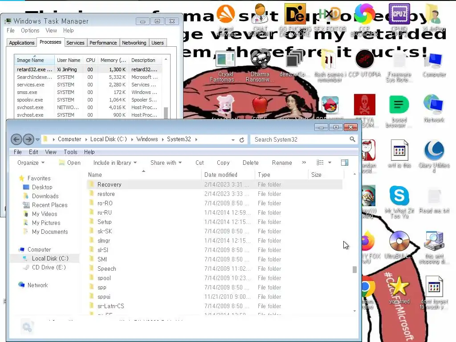Select the retard32.exe process row
Image resolution: width=456 pixels, height=342 pixels.
coord(88,69)
